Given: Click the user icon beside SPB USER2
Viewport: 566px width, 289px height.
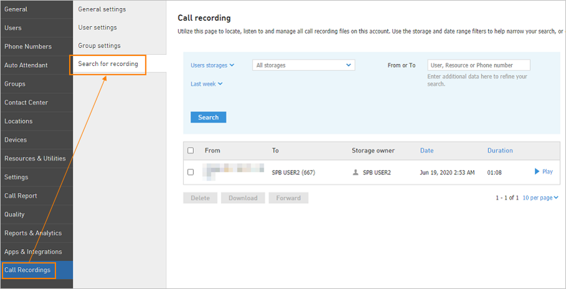Looking at the screenshot, I should 355,173.
